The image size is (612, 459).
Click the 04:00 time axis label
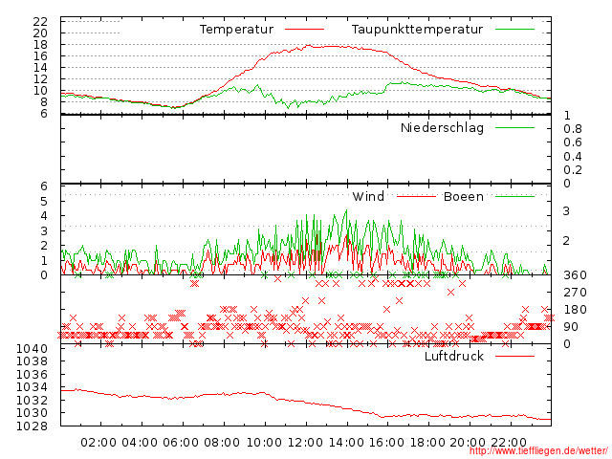(x=140, y=443)
